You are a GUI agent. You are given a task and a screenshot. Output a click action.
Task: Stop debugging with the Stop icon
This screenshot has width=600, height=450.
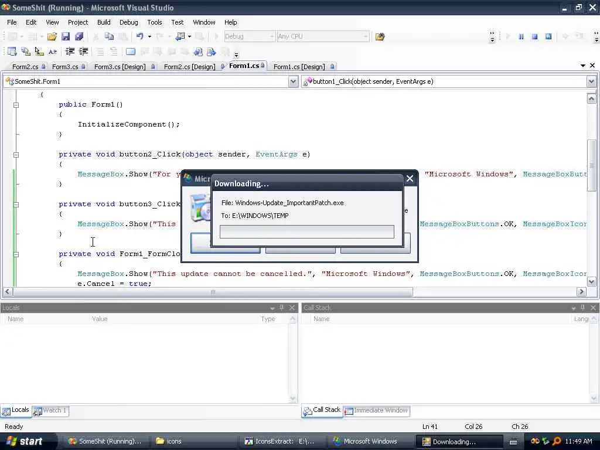coord(534,36)
